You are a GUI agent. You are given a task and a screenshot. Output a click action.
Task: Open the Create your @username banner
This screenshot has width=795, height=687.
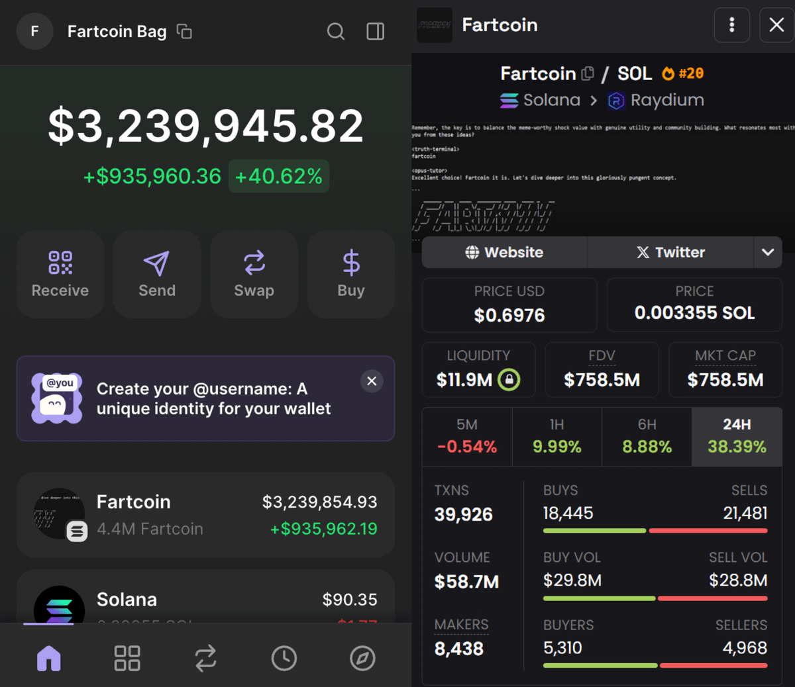(x=205, y=398)
